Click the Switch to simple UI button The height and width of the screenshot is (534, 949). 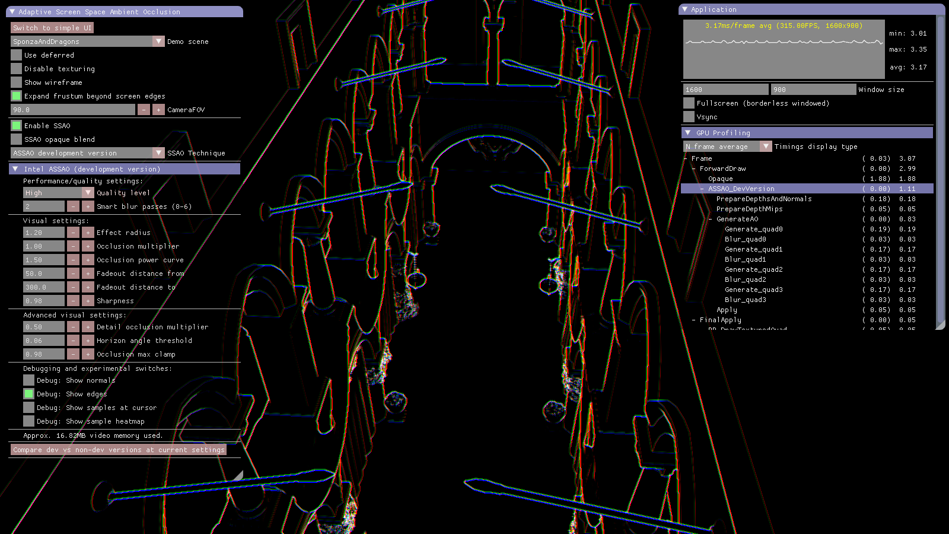click(x=51, y=27)
